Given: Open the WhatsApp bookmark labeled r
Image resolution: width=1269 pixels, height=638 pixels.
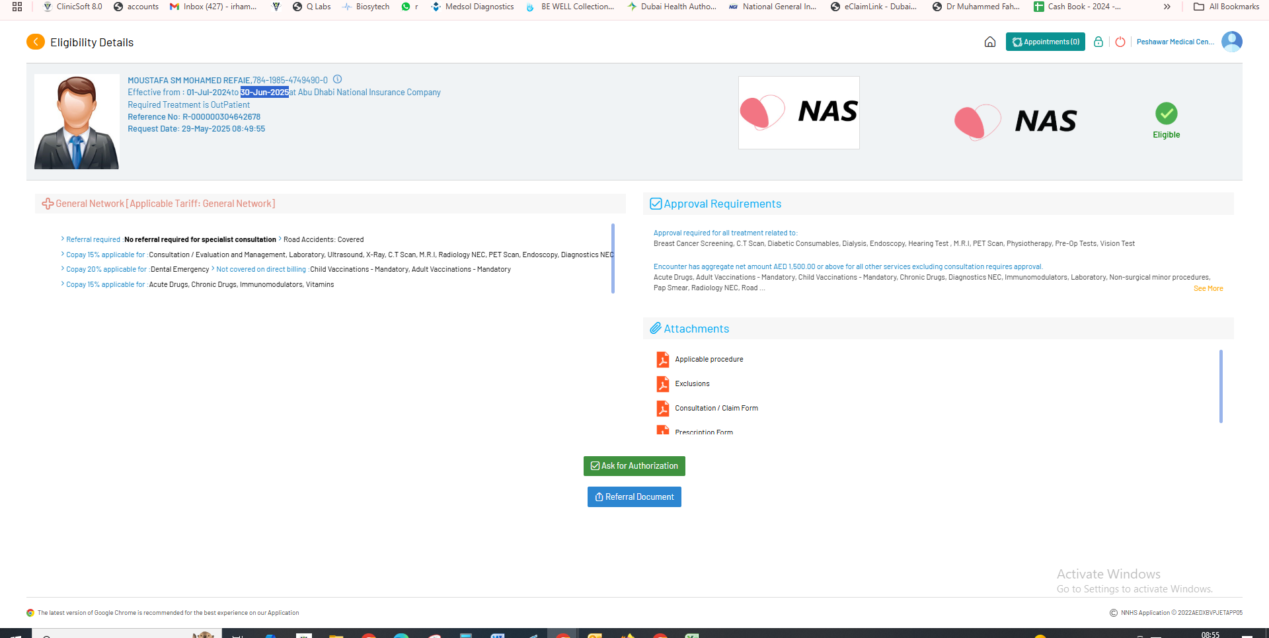Looking at the screenshot, I should click(x=410, y=7).
